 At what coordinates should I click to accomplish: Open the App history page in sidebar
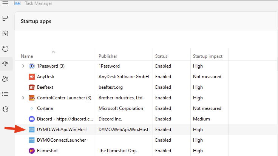pos(5,49)
